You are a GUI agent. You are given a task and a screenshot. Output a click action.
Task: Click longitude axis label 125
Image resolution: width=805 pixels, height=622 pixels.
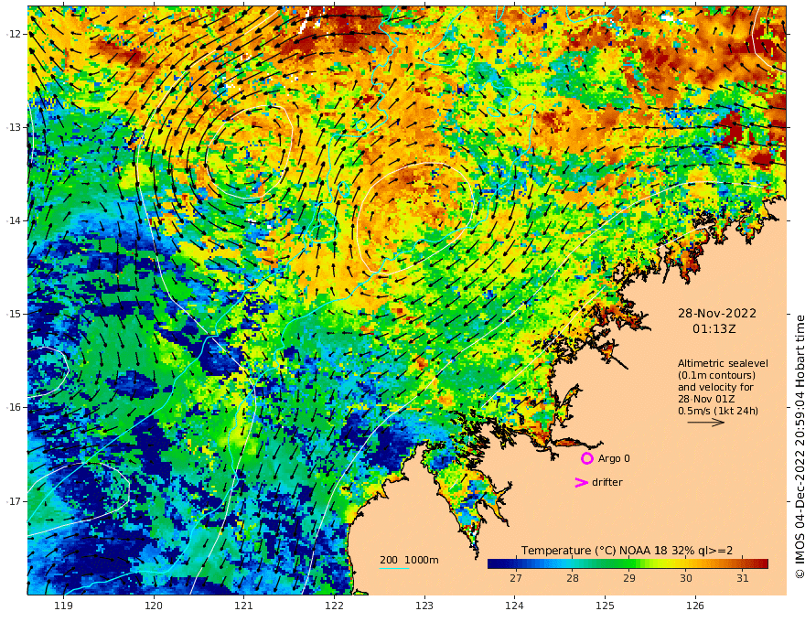click(605, 606)
